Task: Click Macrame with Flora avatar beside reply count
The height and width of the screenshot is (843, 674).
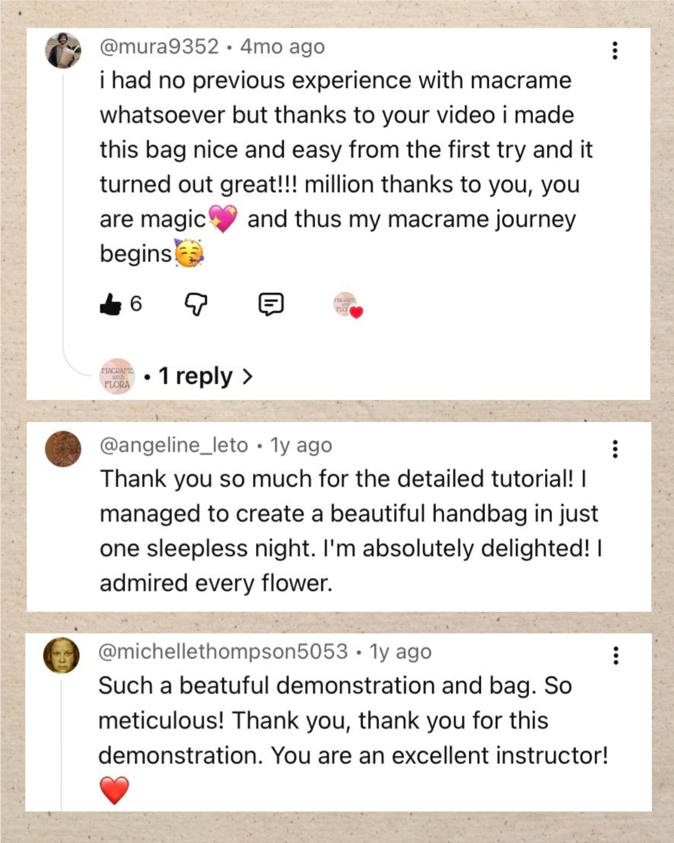Action: (117, 377)
